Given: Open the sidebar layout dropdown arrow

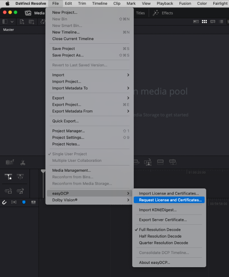Looking at the screenshot, I should 12,22.
